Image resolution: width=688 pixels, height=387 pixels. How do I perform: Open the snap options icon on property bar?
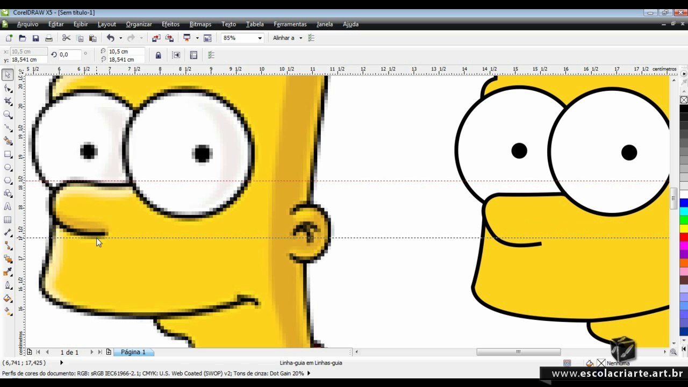click(211, 55)
